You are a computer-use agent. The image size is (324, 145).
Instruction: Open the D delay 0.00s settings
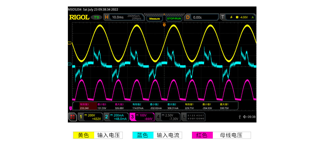[x=201, y=17]
